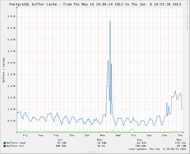Screen dimensions: 190x154
Task: Click the Mon label on the x-axis
Action: pos(103,135)
